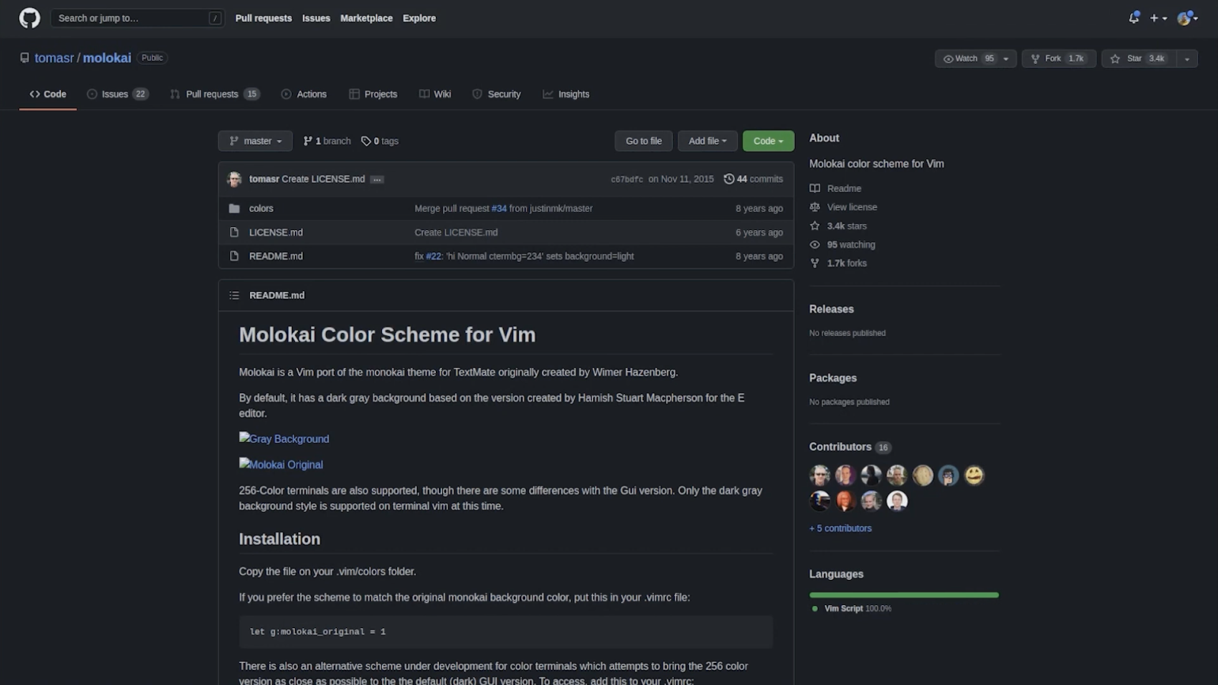The image size is (1218, 685).
Task: View the + 5 contributors link
Action: point(840,528)
